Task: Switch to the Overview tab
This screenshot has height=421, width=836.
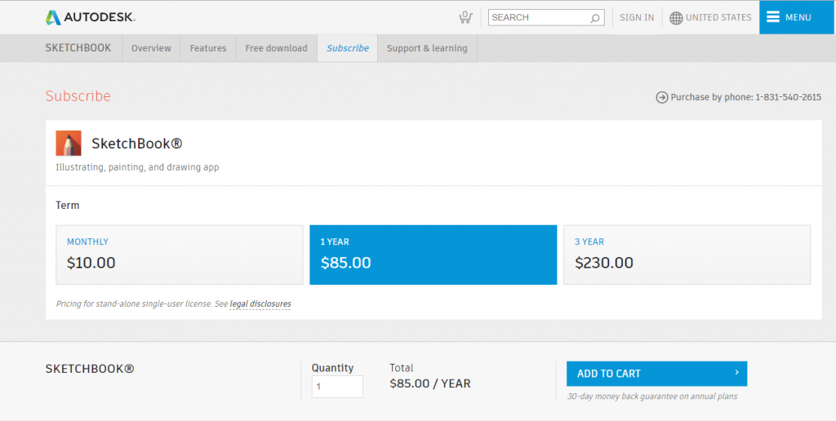Action: coord(151,48)
